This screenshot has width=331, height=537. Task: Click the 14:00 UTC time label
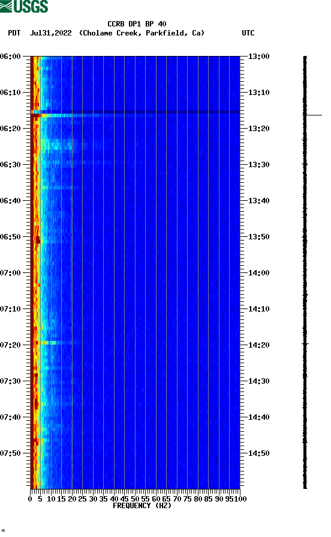(259, 273)
